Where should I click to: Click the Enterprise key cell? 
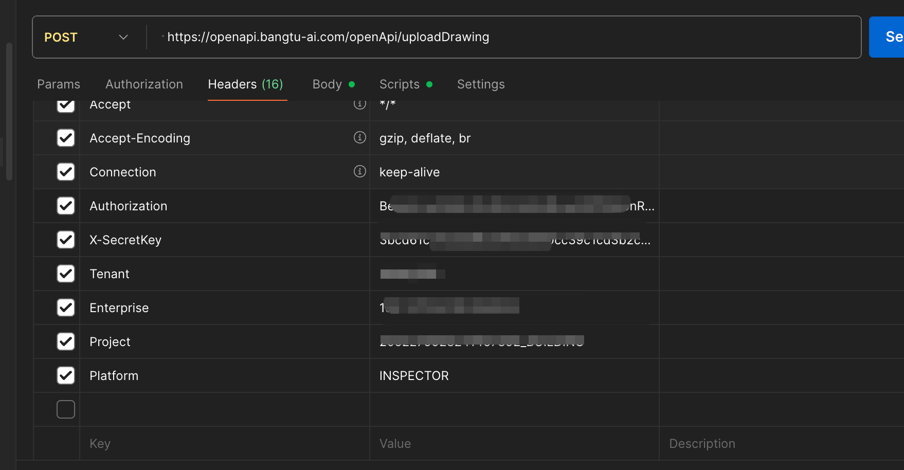(225, 308)
